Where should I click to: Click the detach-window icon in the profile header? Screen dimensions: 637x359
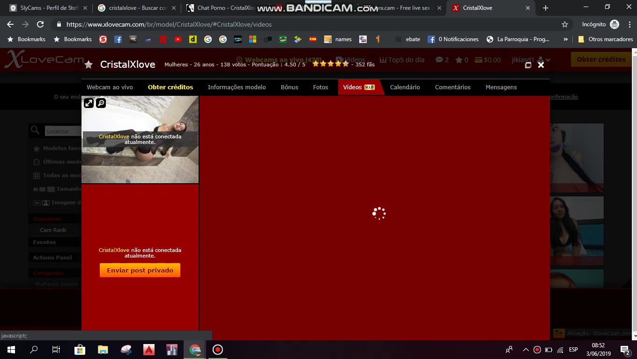[x=528, y=65]
